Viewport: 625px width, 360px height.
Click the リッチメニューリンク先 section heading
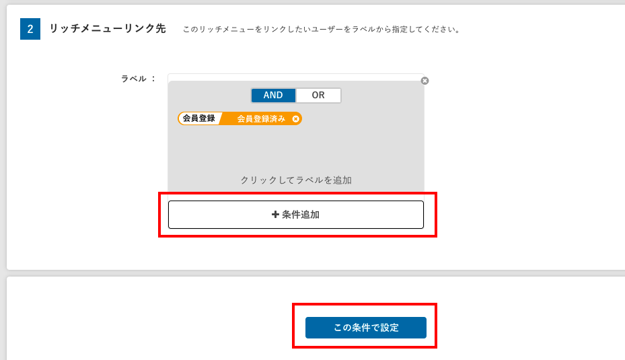pyautogui.click(x=108, y=29)
